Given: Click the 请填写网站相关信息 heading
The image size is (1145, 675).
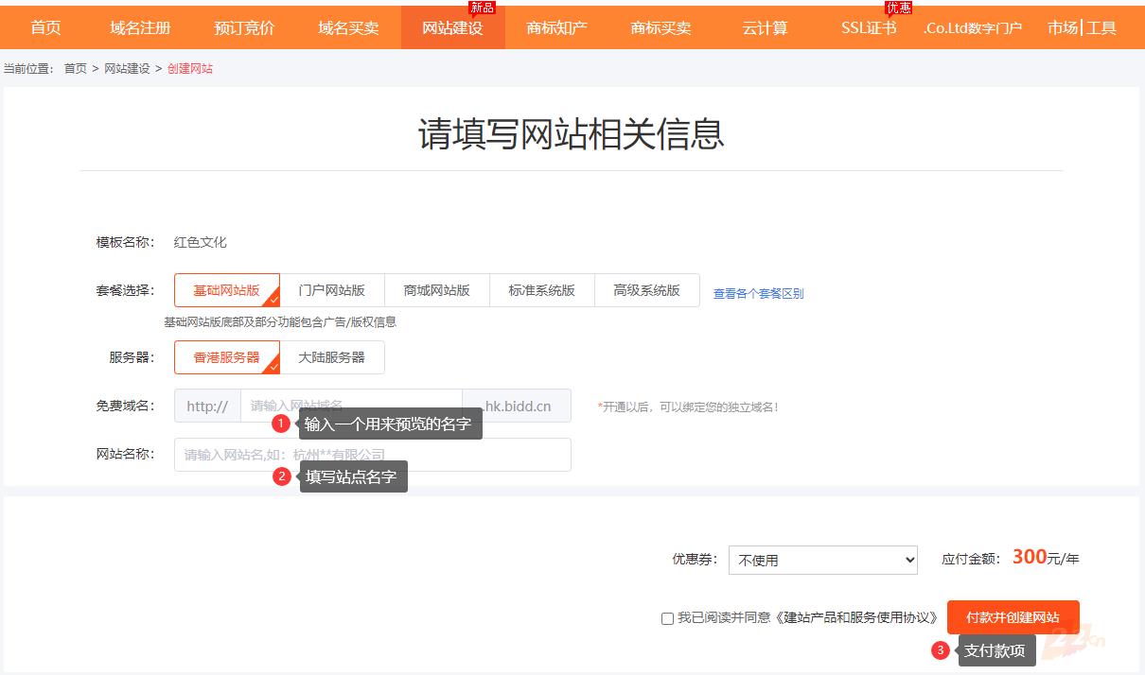Looking at the screenshot, I should (x=572, y=133).
